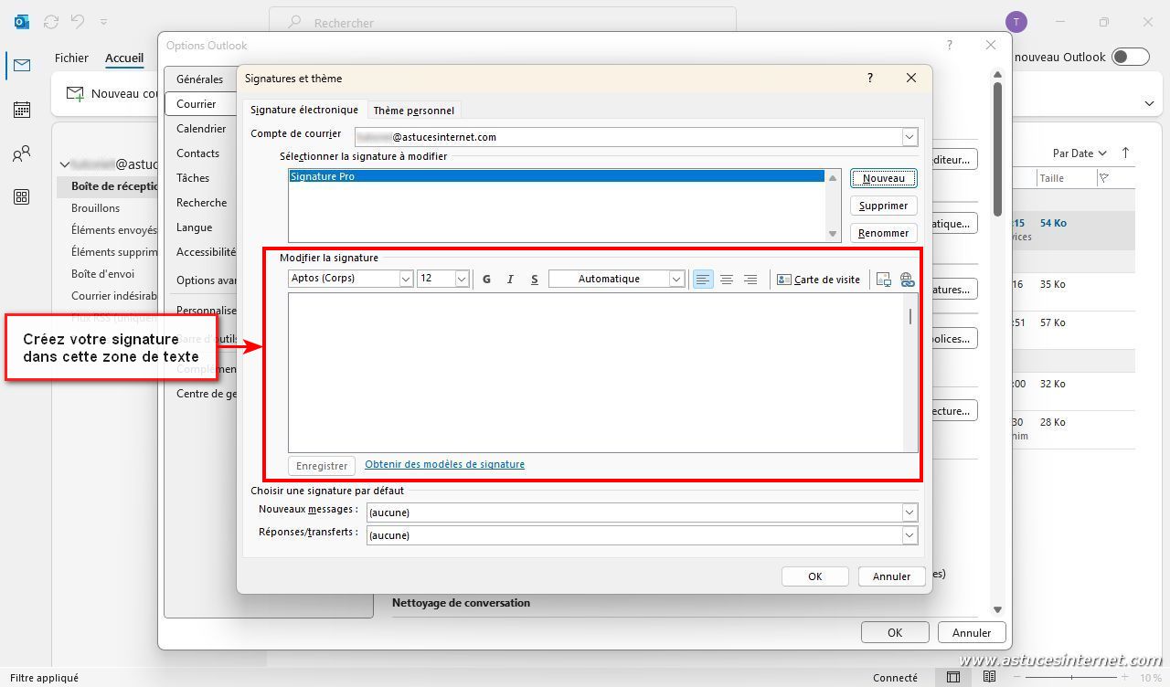
Task: Select Générales in Options Outlook
Action: (200, 79)
